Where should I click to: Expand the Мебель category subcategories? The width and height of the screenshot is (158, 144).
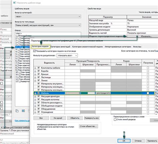(35, 93)
